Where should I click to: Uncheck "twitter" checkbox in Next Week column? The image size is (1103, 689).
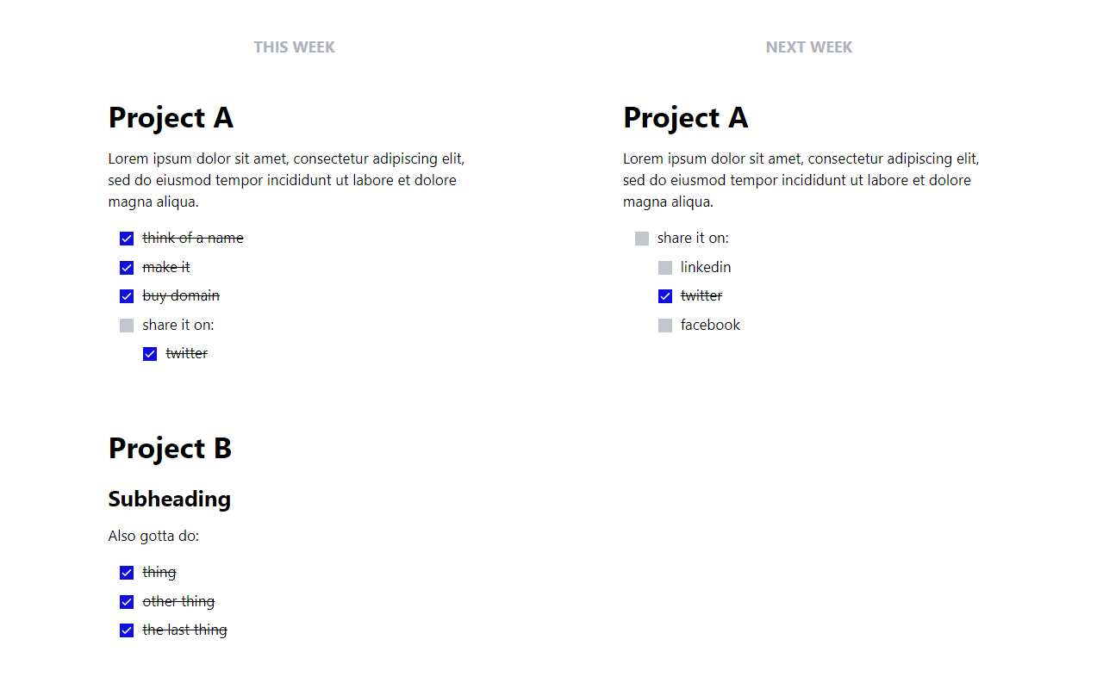(665, 296)
